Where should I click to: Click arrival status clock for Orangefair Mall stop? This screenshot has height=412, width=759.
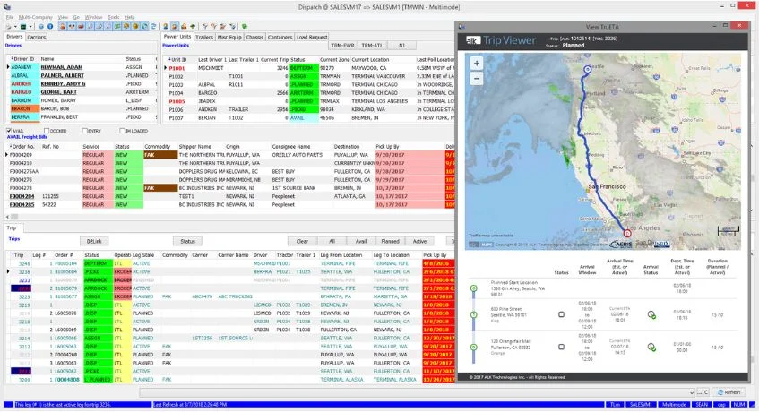tap(651, 348)
